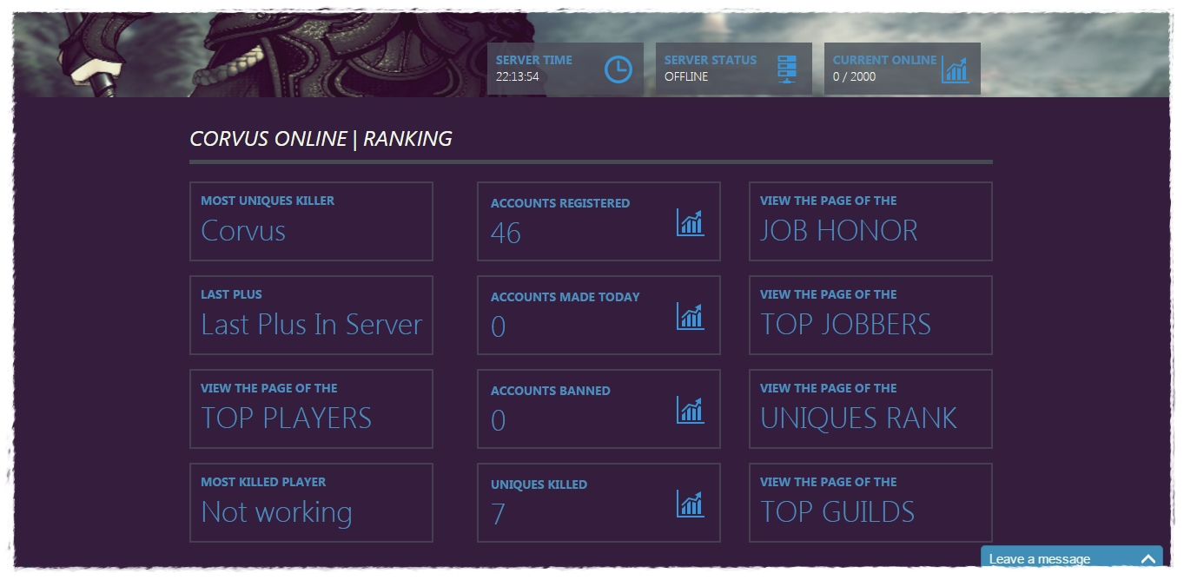The height and width of the screenshot is (580, 1184).
Task: Click the Accounts Made Today value 0
Action: (x=498, y=327)
